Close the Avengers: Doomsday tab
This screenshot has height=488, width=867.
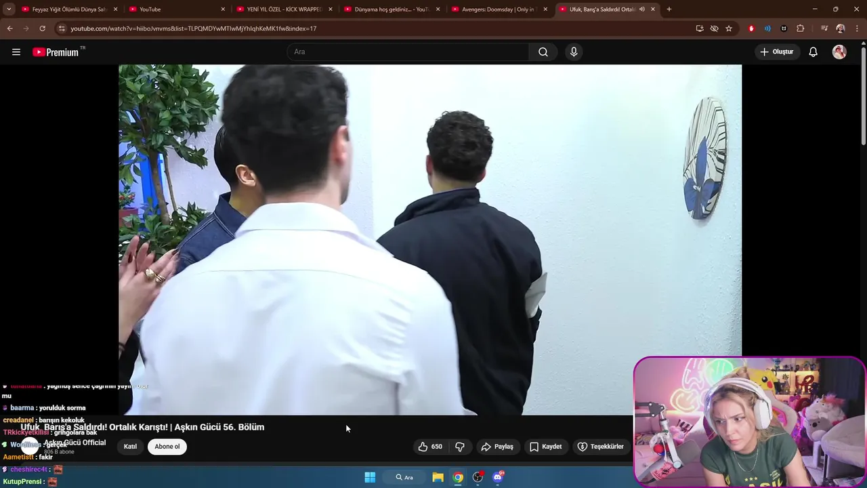pos(545,9)
